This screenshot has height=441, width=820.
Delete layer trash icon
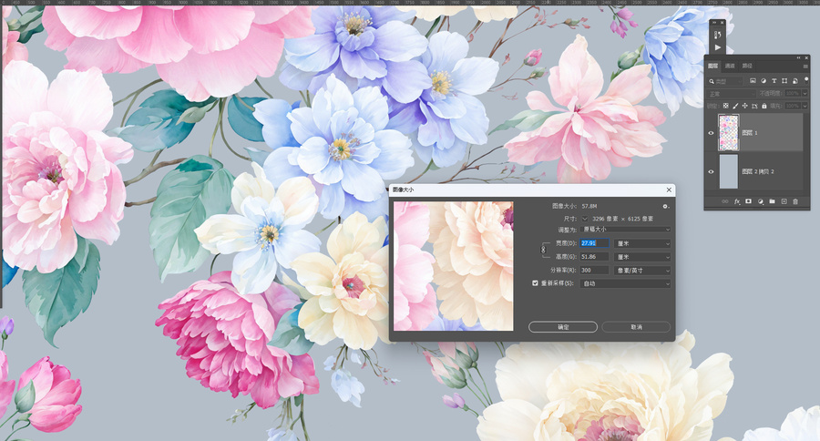(795, 201)
